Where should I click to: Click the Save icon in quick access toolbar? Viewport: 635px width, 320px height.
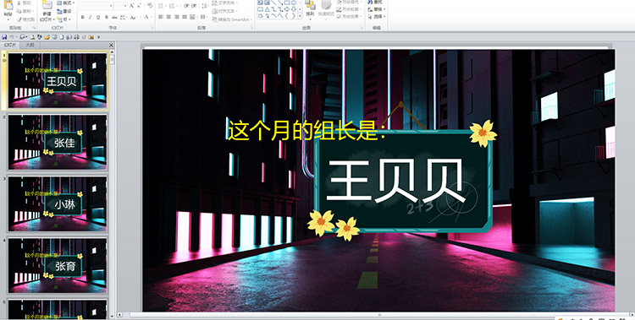point(4,37)
